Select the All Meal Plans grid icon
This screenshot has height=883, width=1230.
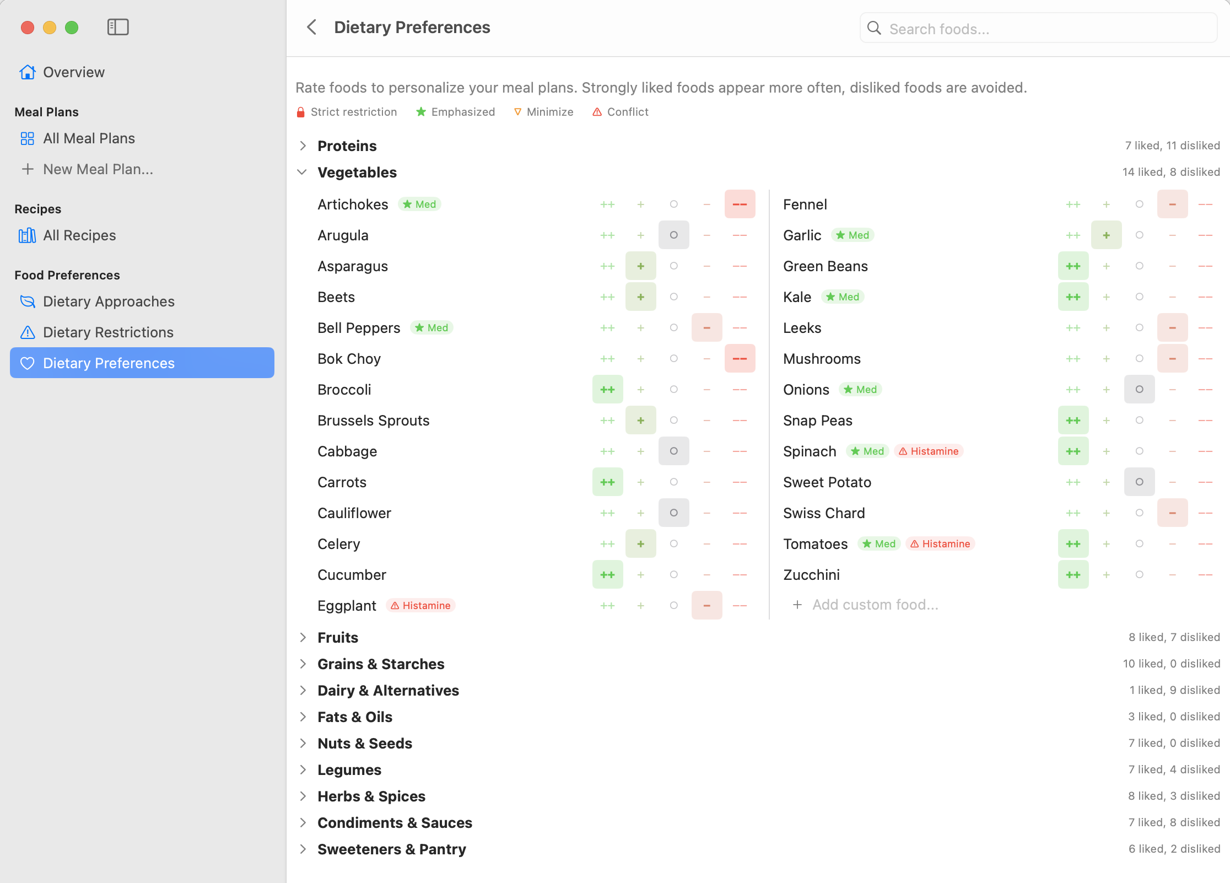[28, 138]
